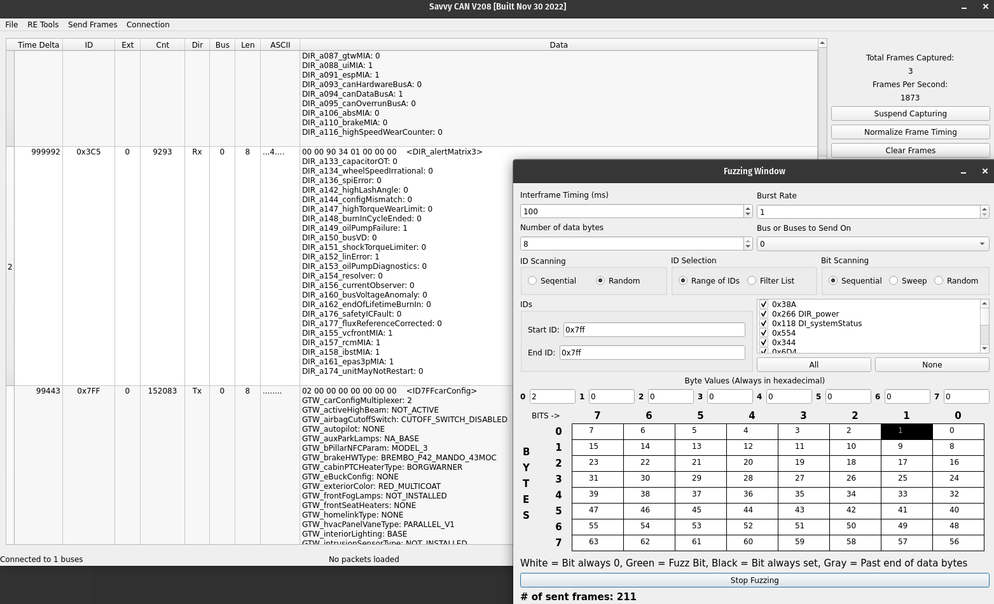Uncheck 0x266 DIR_power checkbox
The width and height of the screenshot is (994, 604).
tap(764, 314)
